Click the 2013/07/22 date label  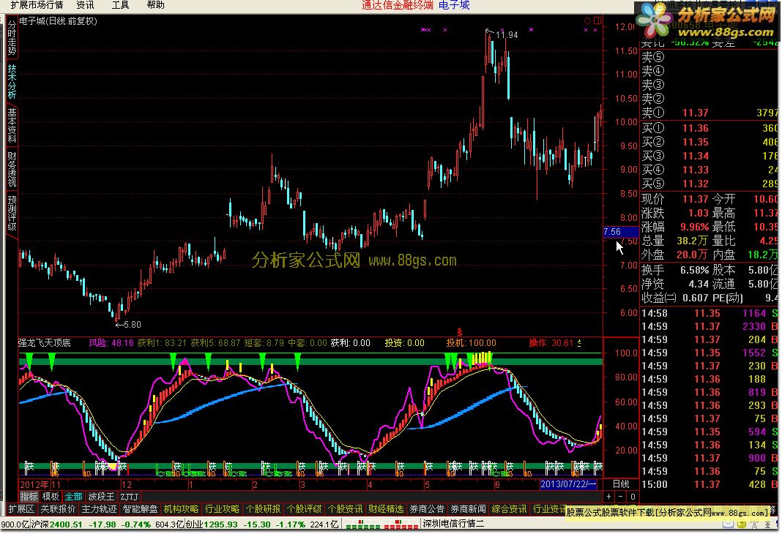(568, 484)
